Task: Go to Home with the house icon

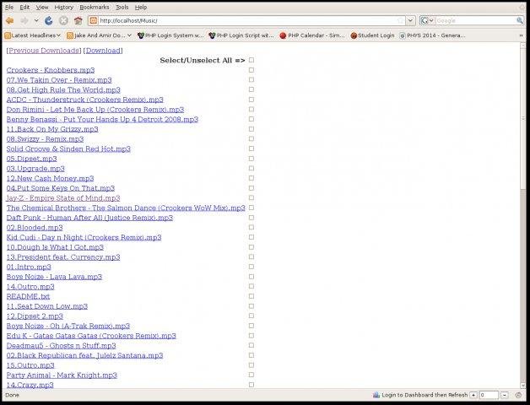Action: coord(78,20)
